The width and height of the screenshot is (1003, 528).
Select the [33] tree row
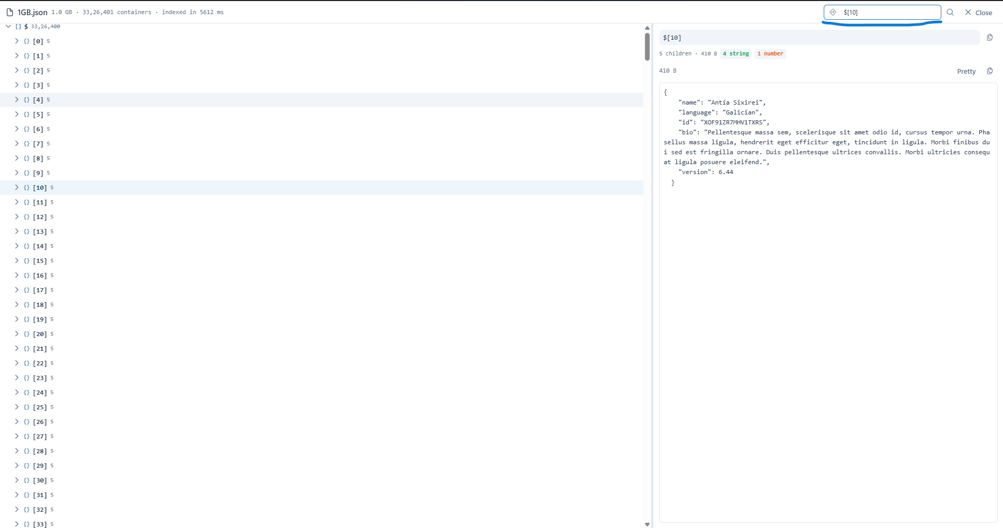(x=321, y=523)
